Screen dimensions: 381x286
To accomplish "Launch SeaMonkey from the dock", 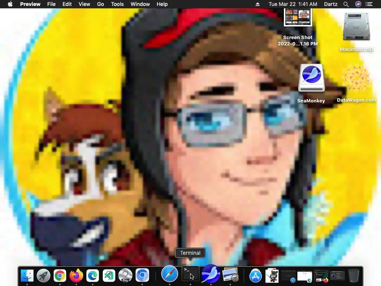I will tap(211, 274).
